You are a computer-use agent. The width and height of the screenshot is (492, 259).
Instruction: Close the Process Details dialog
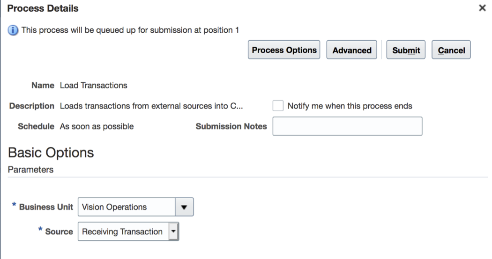pos(482,8)
